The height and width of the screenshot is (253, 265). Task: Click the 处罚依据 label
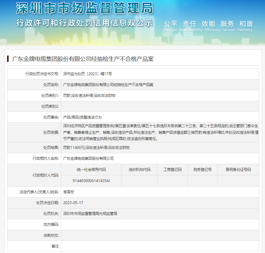(x=51, y=132)
